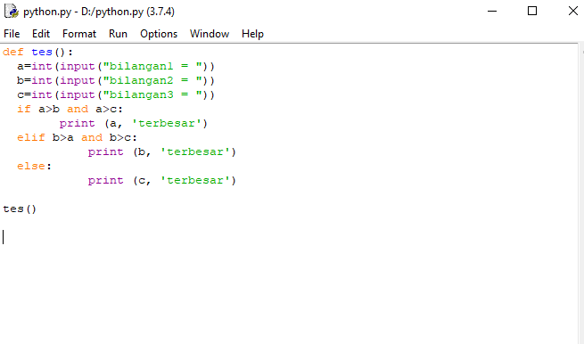Screen dimensions: 584x344
Task: Click the window title 'python.py - D:/python.py (3.7.4)'
Action: point(99,12)
